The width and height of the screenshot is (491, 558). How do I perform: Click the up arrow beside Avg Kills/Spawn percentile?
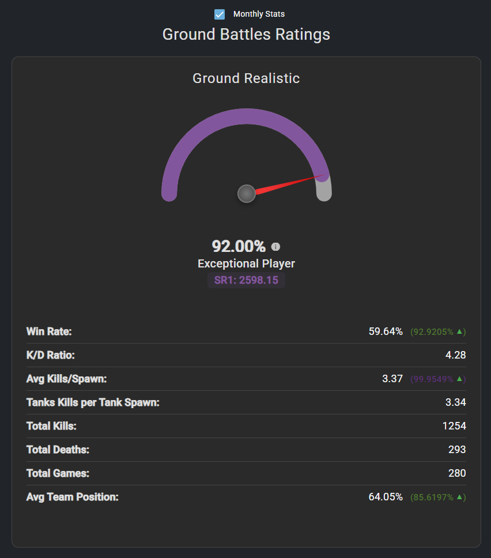point(459,379)
